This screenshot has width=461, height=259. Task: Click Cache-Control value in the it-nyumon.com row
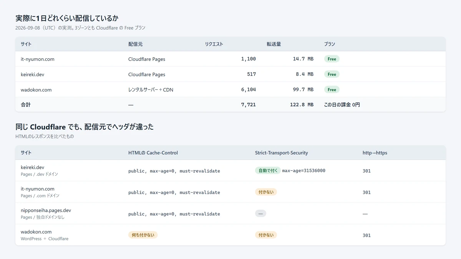174,192
